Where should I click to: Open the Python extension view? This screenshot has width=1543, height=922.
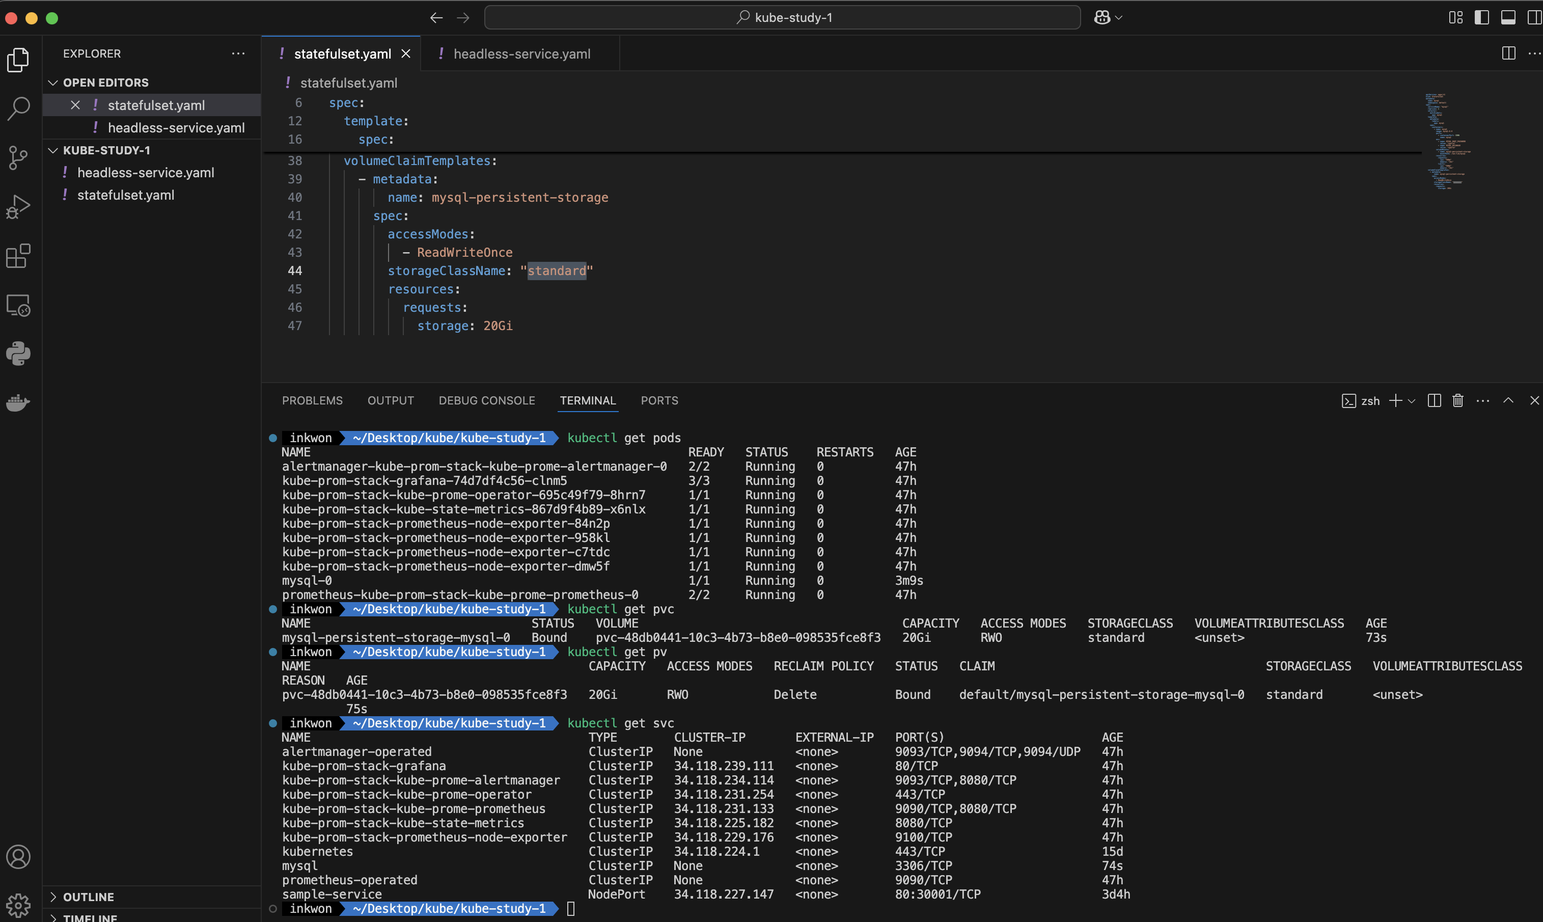[x=18, y=354]
